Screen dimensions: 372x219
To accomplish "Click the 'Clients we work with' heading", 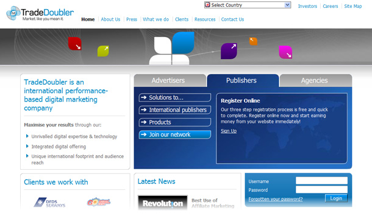I will [56, 182].
